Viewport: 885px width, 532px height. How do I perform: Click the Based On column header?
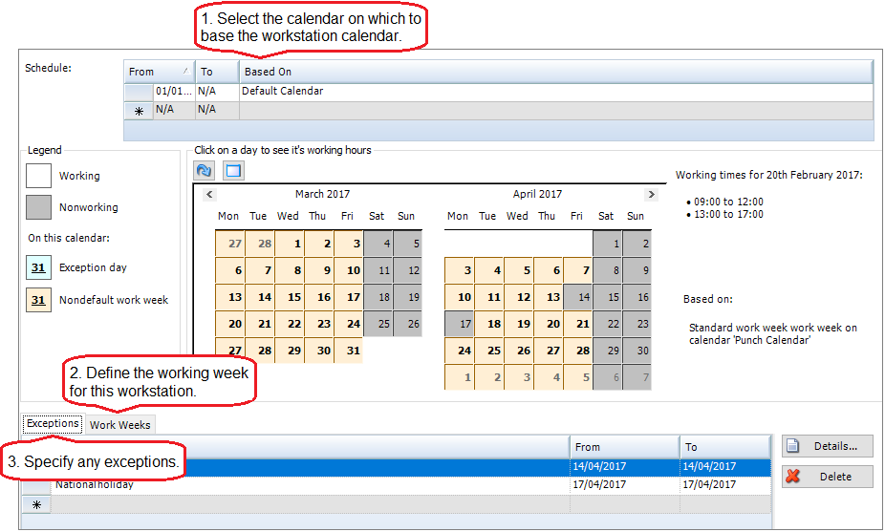554,72
